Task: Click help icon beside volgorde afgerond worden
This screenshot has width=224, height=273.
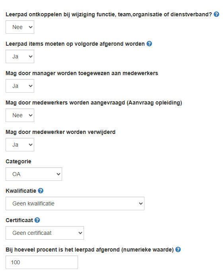Action: (x=149, y=44)
